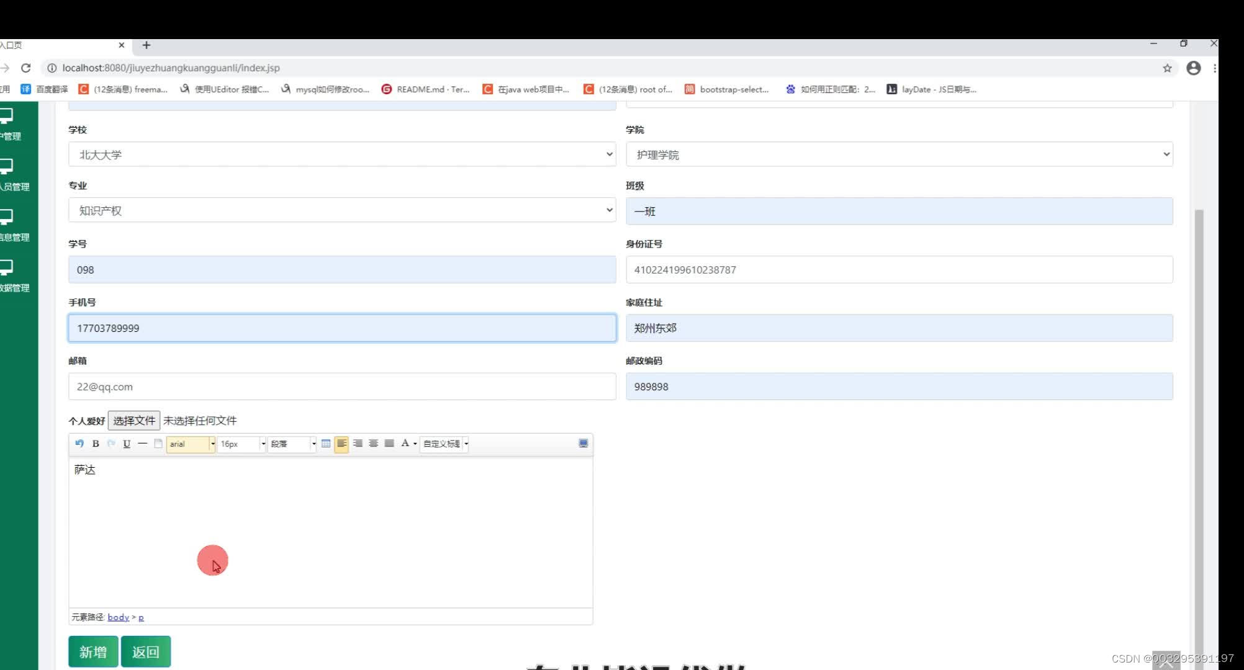Screen dimensions: 1244x670
Task: Close the current browser tab
Action: (122, 45)
